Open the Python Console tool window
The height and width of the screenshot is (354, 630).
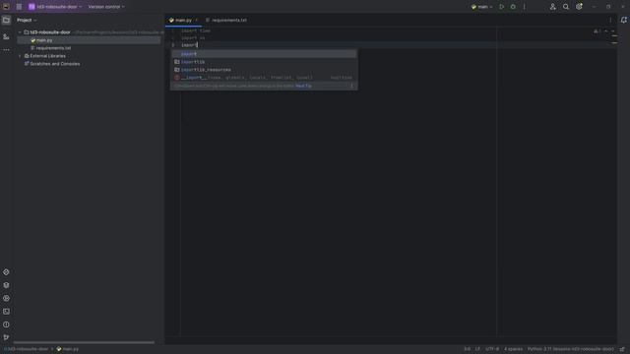(6, 272)
